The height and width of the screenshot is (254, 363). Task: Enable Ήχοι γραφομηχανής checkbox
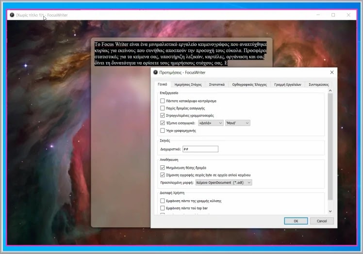click(x=163, y=130)
